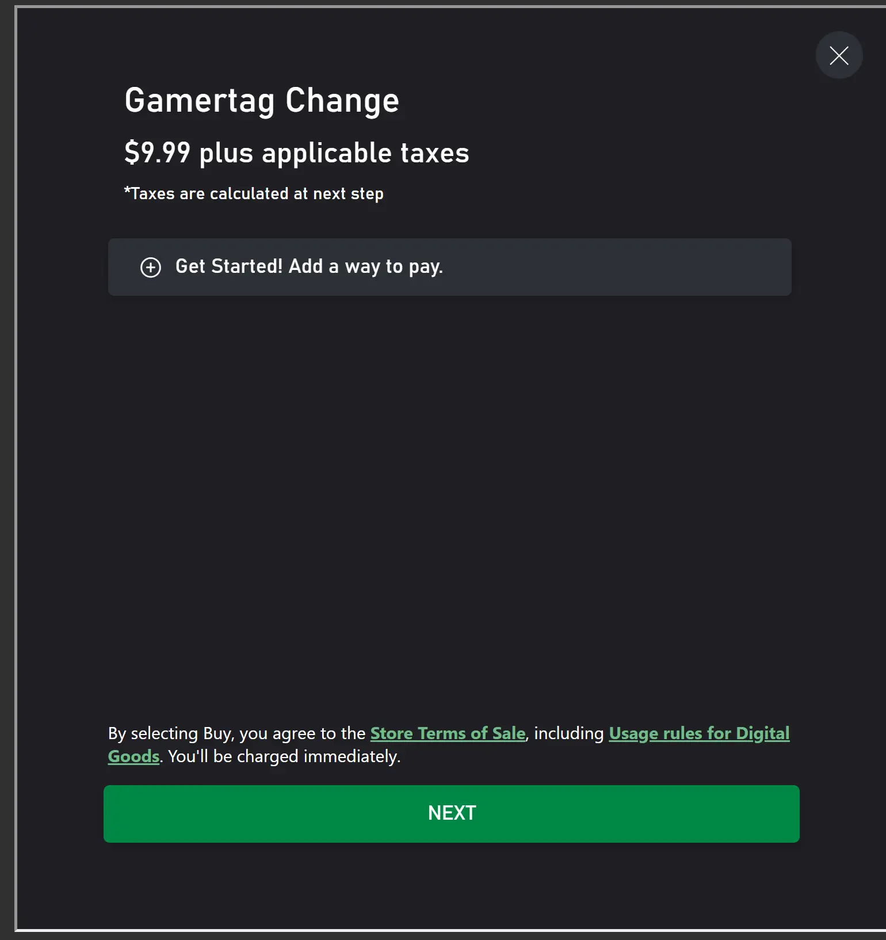Click the By selecting Buy agreement text
Image resolution: width=886 pixels, height=940 pixels.
click(236, 733)
